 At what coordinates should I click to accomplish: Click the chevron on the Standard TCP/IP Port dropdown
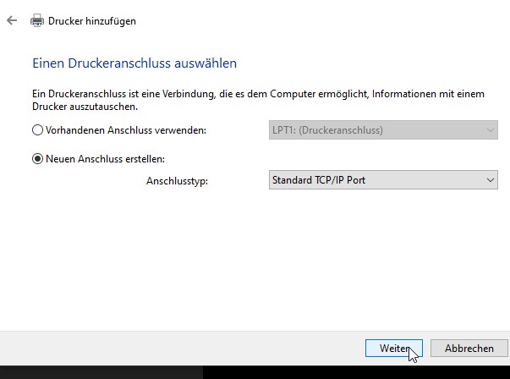491,180
